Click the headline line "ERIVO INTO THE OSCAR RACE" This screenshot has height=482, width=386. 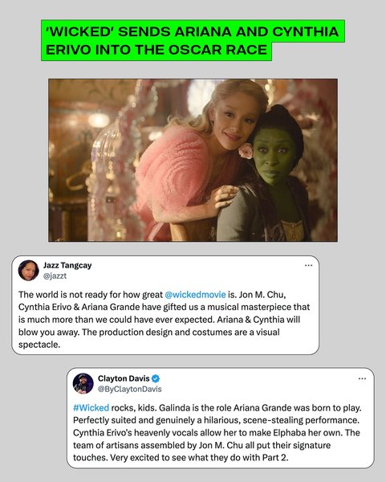pyautogui.click(x=156, y=50)
